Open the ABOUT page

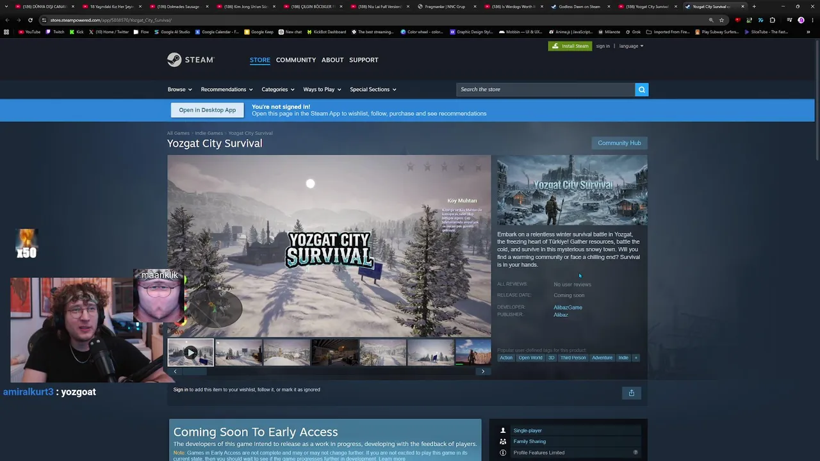[332, 60]
